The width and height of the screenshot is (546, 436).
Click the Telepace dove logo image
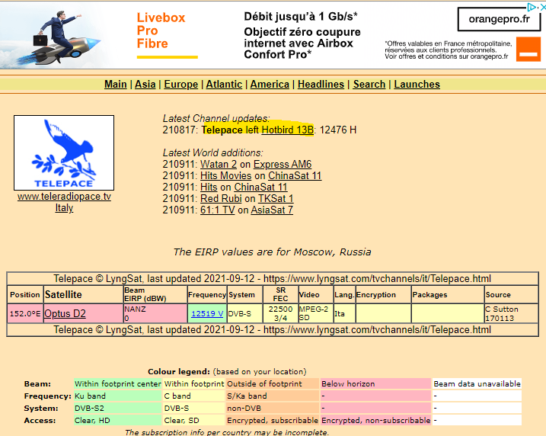(64, 152)
